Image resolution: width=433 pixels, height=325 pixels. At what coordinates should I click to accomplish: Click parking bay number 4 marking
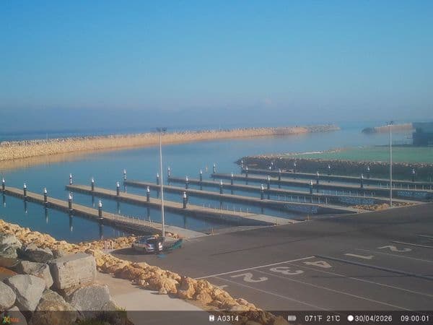(x=318, y=264)
